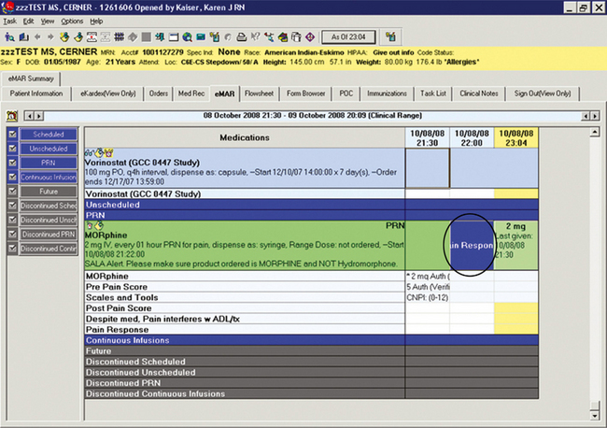Click the scroll down arrow of medication list
Screen dimensions: 607x428
tap(595, 416)
